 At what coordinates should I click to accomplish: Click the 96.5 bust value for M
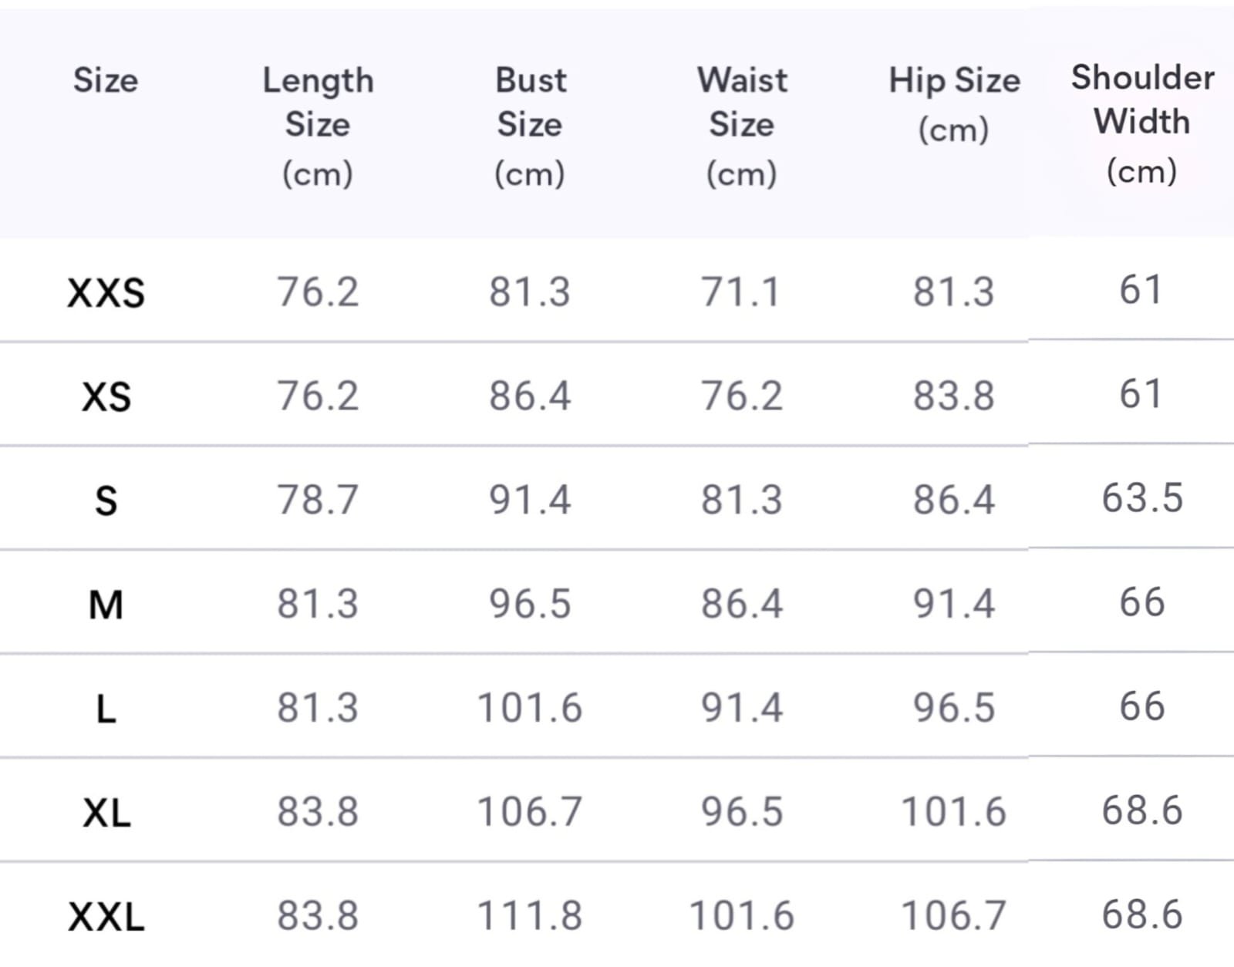530,604
